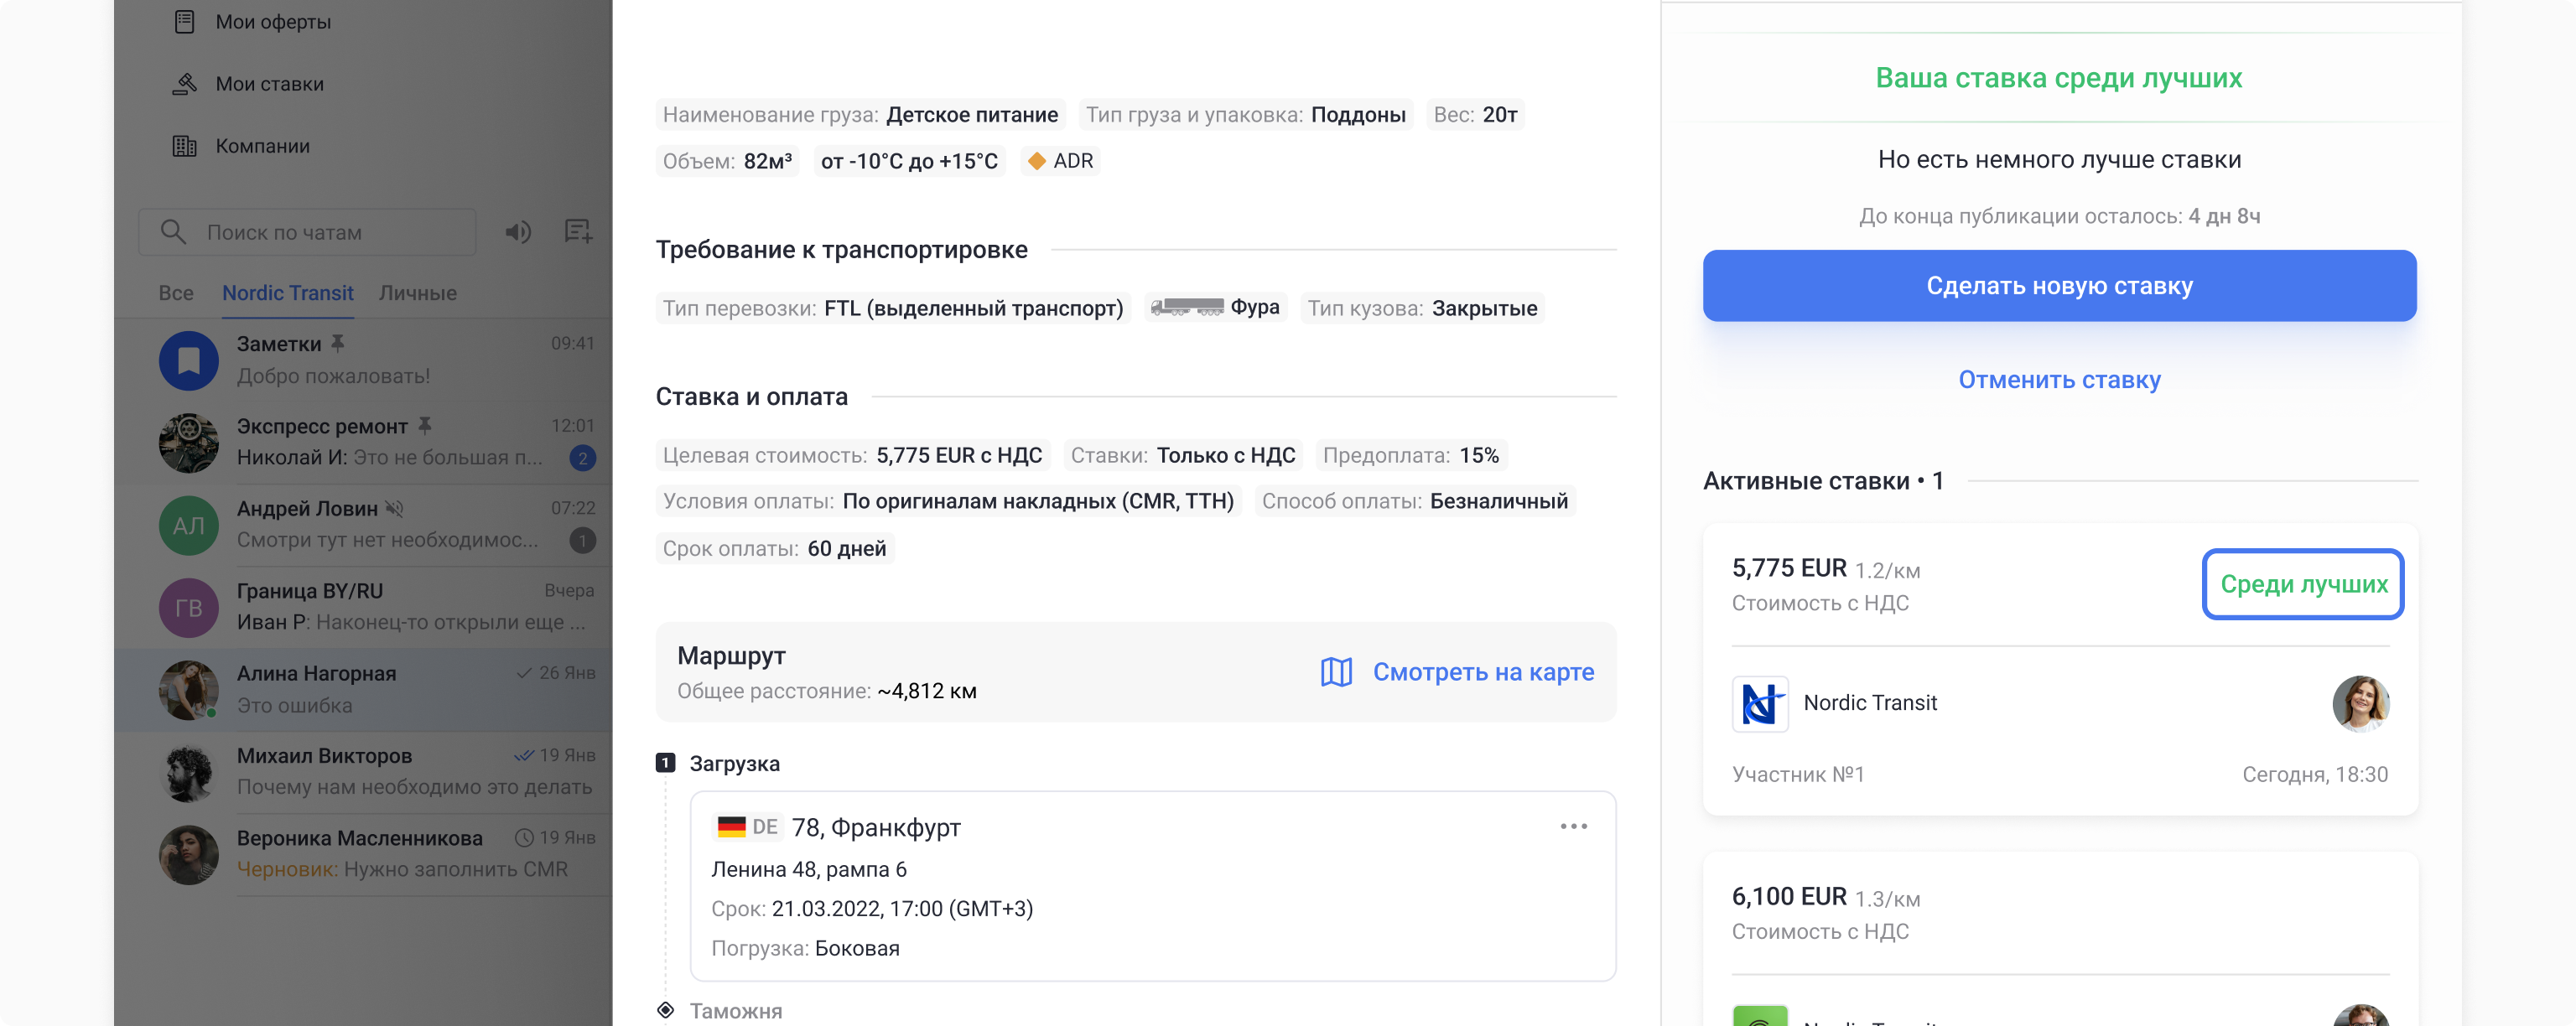Click bidder's photo avatar in the 5,775 EUR bid card
The width and height of the screenshot is (2576, 1026).
(2360, 703)
